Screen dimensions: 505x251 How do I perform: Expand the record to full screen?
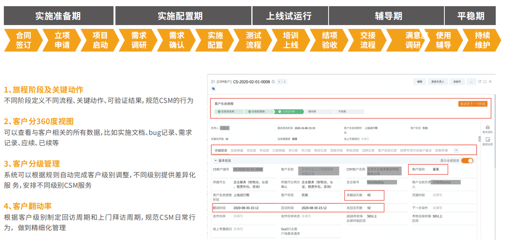(485, 82)
